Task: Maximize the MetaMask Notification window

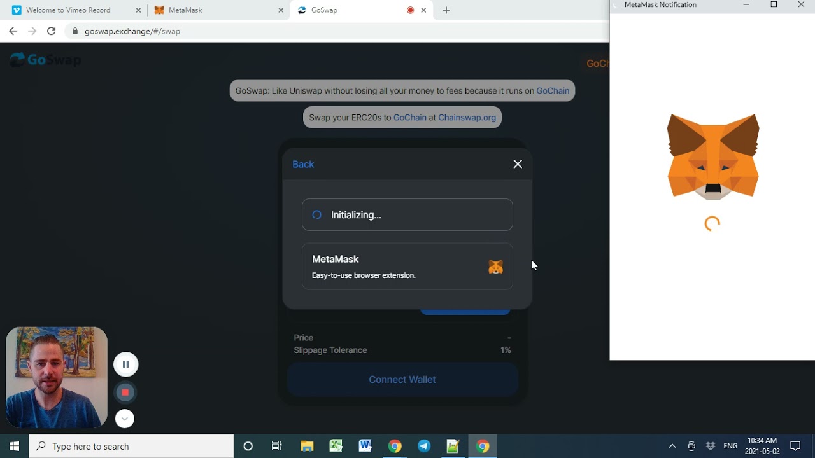Action: tap(774, 4)
